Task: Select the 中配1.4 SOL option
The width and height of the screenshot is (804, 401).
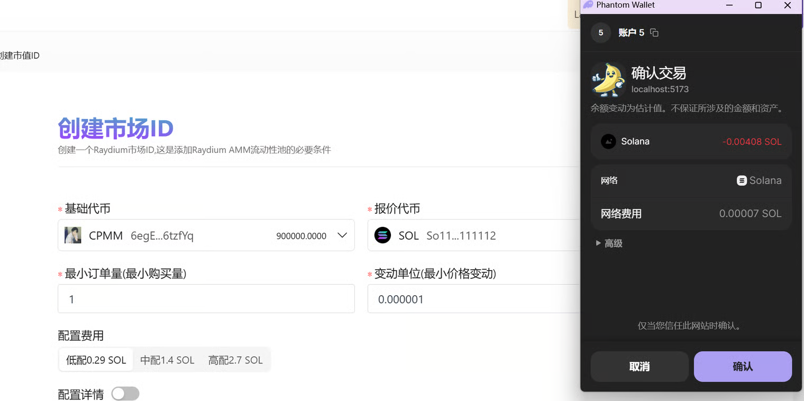Action: tap(167, 360)
